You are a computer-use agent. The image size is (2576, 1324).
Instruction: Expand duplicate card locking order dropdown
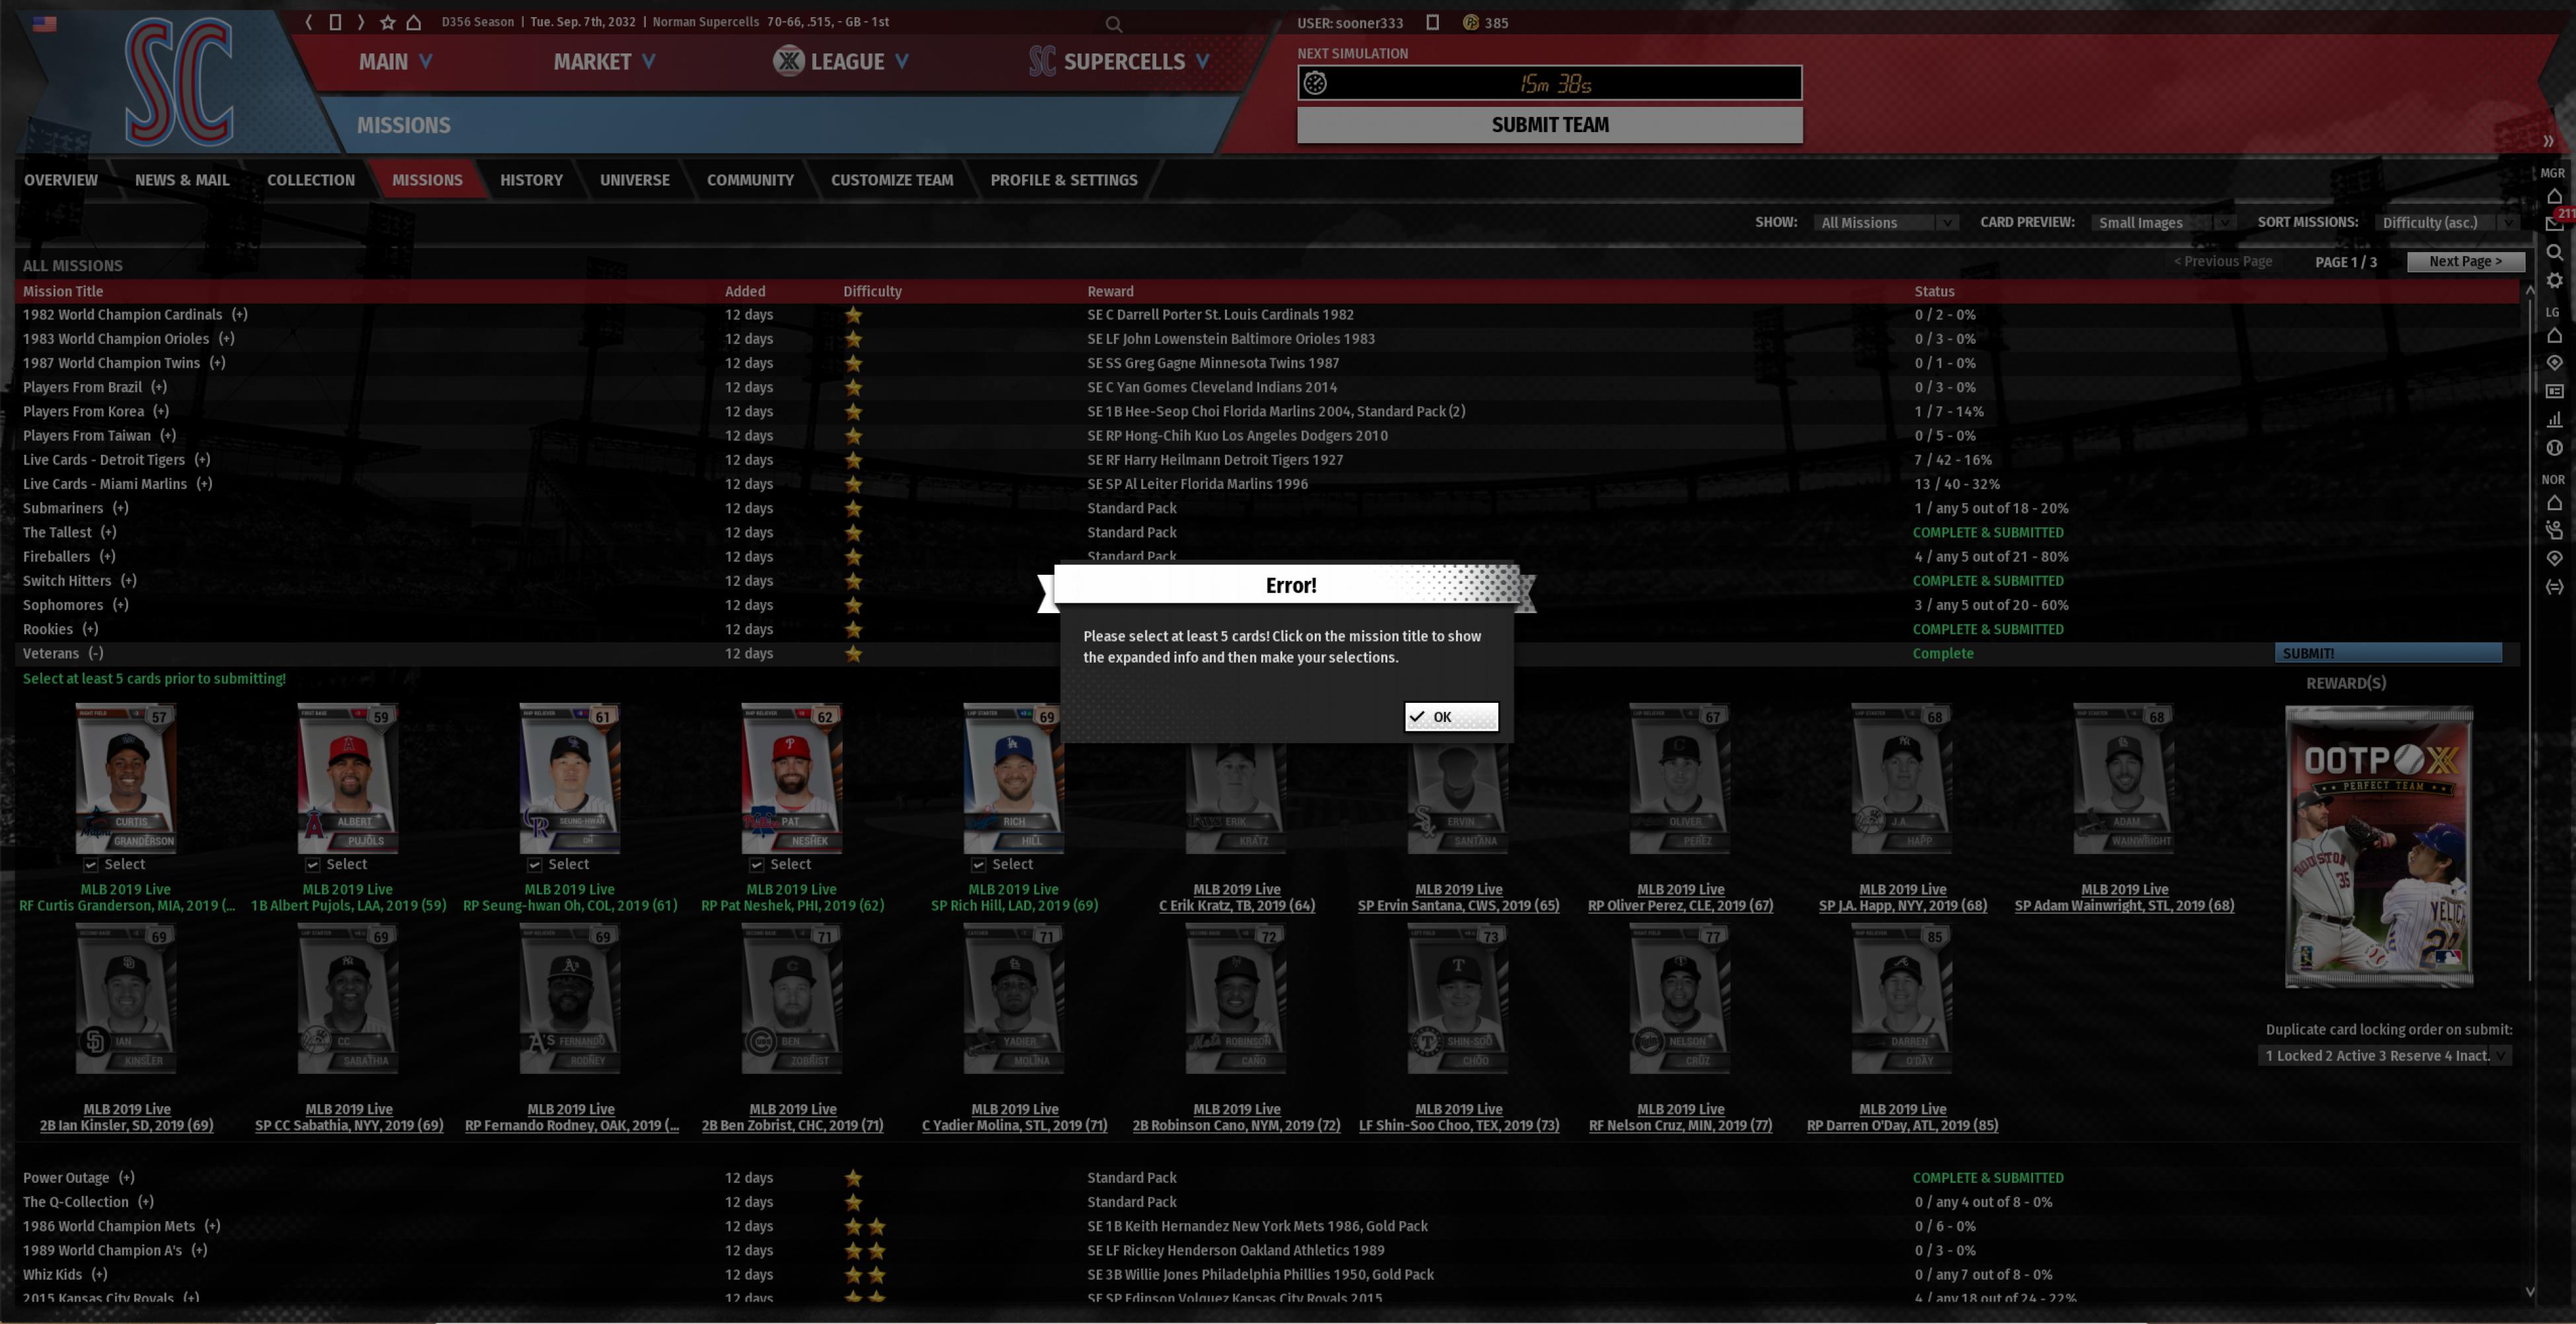click(2385, 1055)
